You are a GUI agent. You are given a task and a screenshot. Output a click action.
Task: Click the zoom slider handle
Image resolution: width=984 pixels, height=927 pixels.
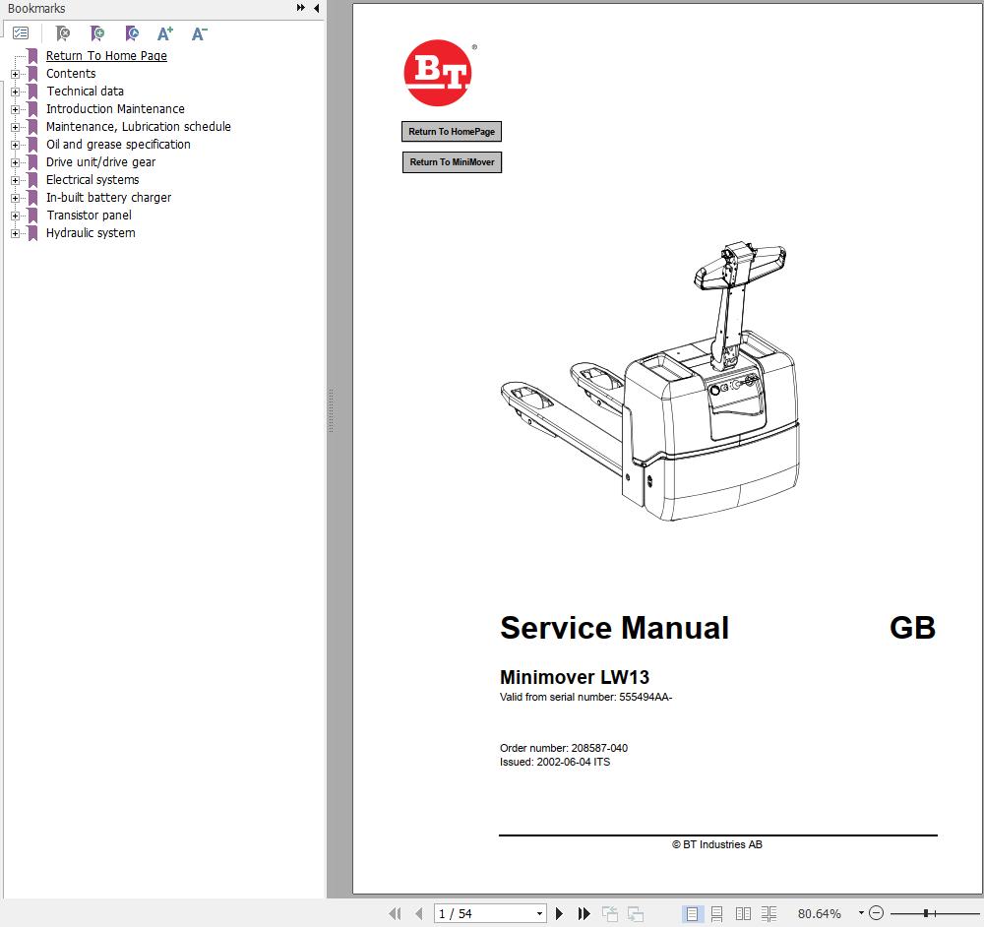pos(926,913)
